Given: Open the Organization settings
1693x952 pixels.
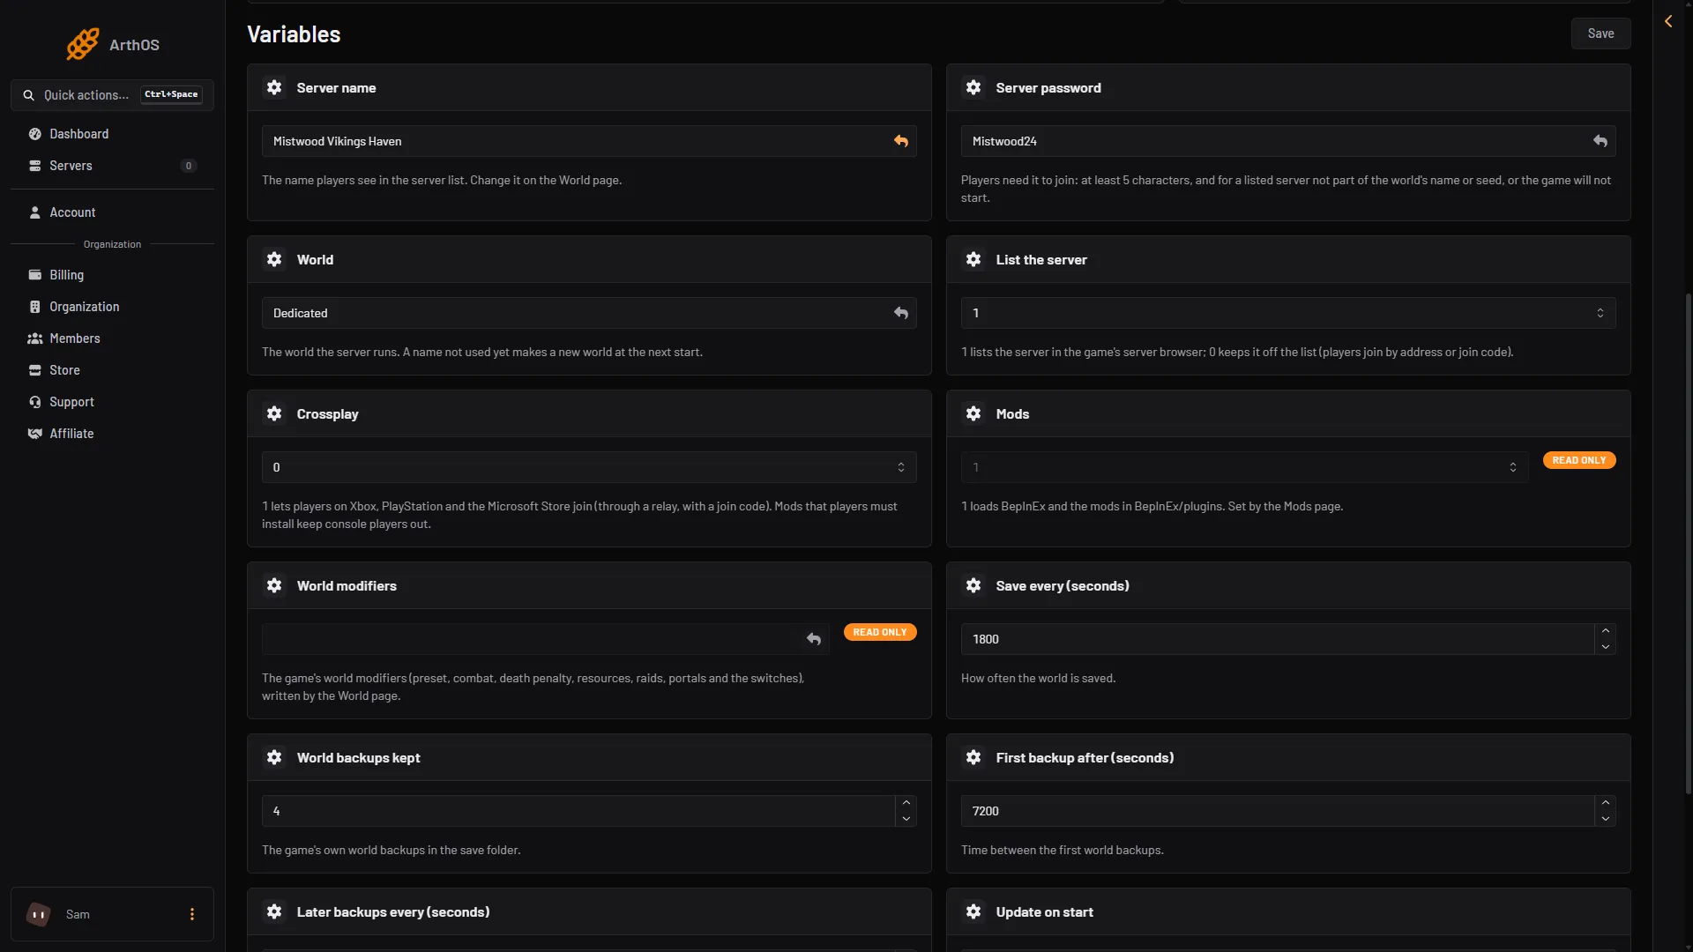Looking at the screenshot, I should 112,307.
